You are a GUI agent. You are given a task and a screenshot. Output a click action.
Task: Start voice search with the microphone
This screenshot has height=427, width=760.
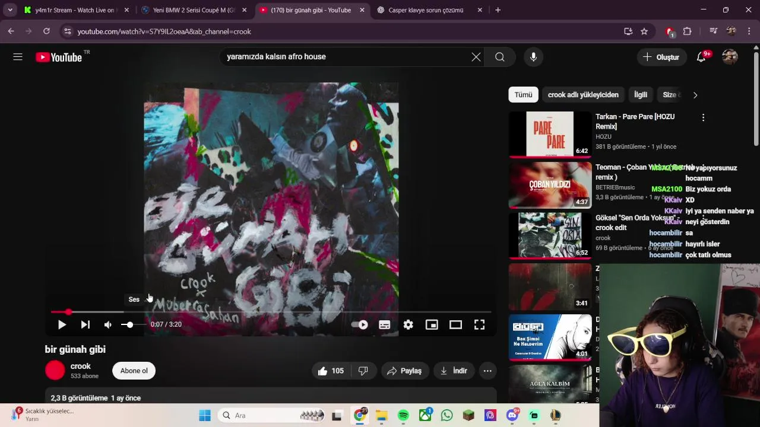[533, 57]
